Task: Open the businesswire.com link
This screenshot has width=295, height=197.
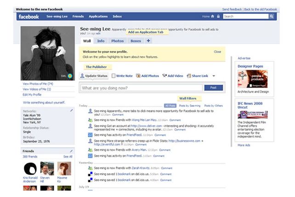Action: (x=184, y=141)
